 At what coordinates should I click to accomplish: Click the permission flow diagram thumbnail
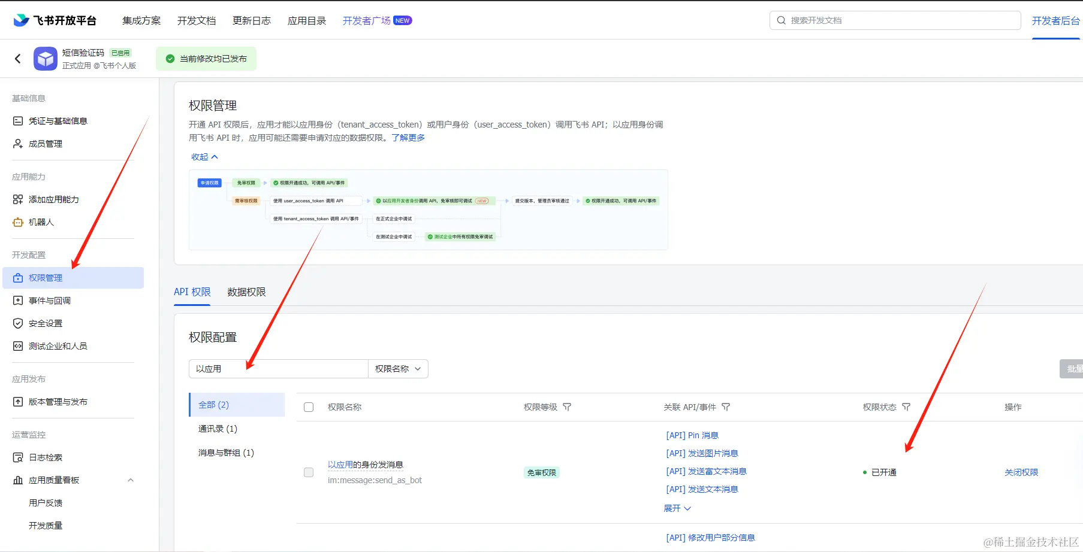429,210
